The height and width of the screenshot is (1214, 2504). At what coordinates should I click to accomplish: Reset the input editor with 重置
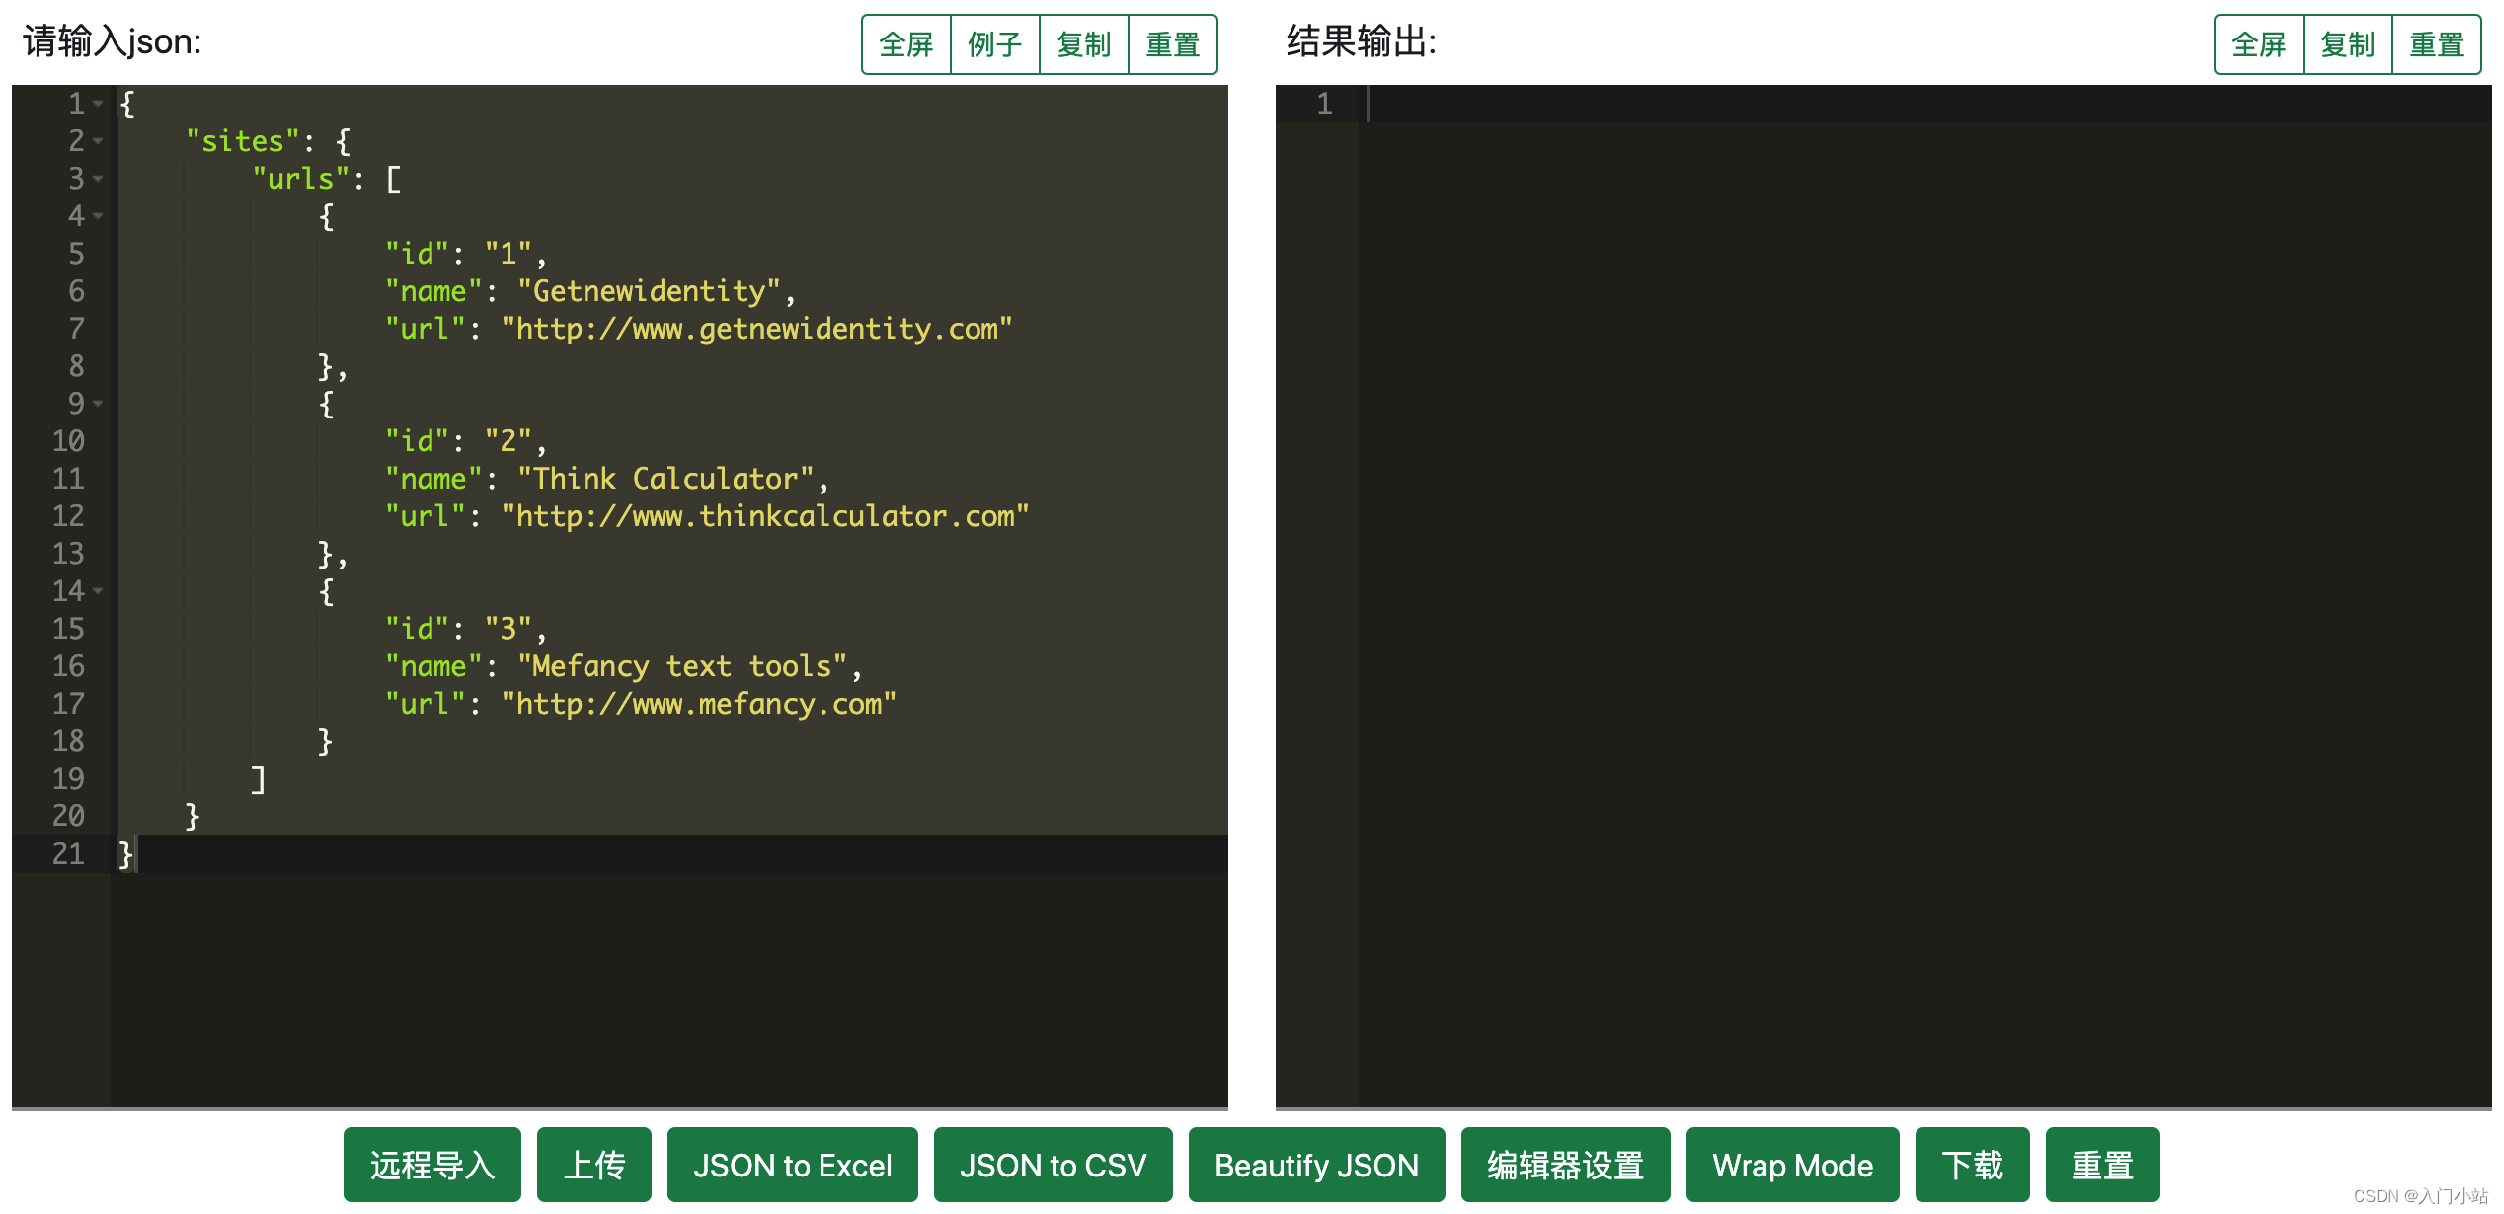[x=1172, y=44]
